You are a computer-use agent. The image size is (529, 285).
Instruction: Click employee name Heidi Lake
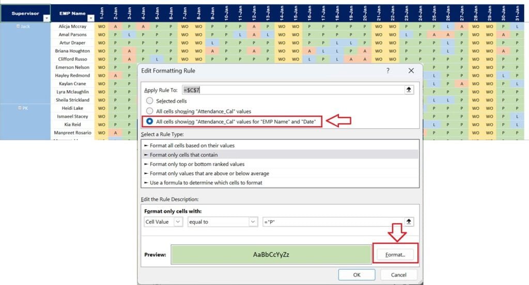click(72, 108)
